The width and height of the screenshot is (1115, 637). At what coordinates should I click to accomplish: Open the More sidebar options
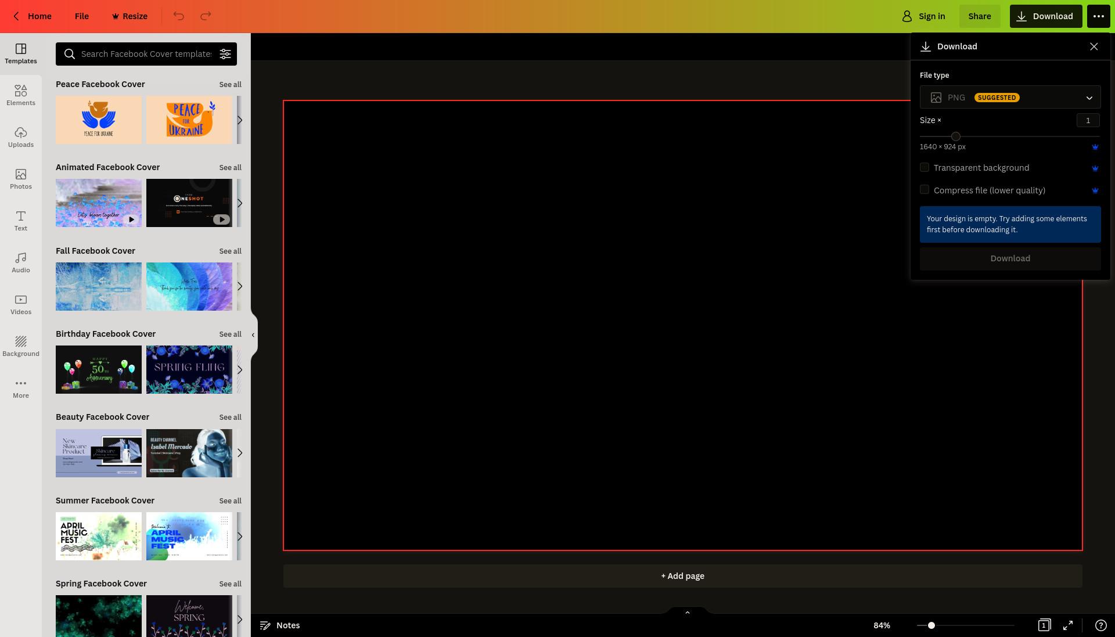pyautogui.click(x=21, y=388)
